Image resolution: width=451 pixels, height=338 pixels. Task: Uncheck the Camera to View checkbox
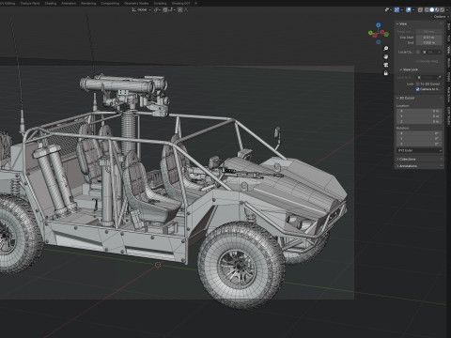(x=418, y=89)
